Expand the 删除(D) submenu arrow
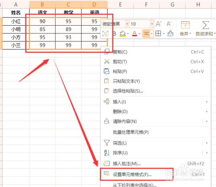Viewport: 216px width, 187px height. coord(207,111)
